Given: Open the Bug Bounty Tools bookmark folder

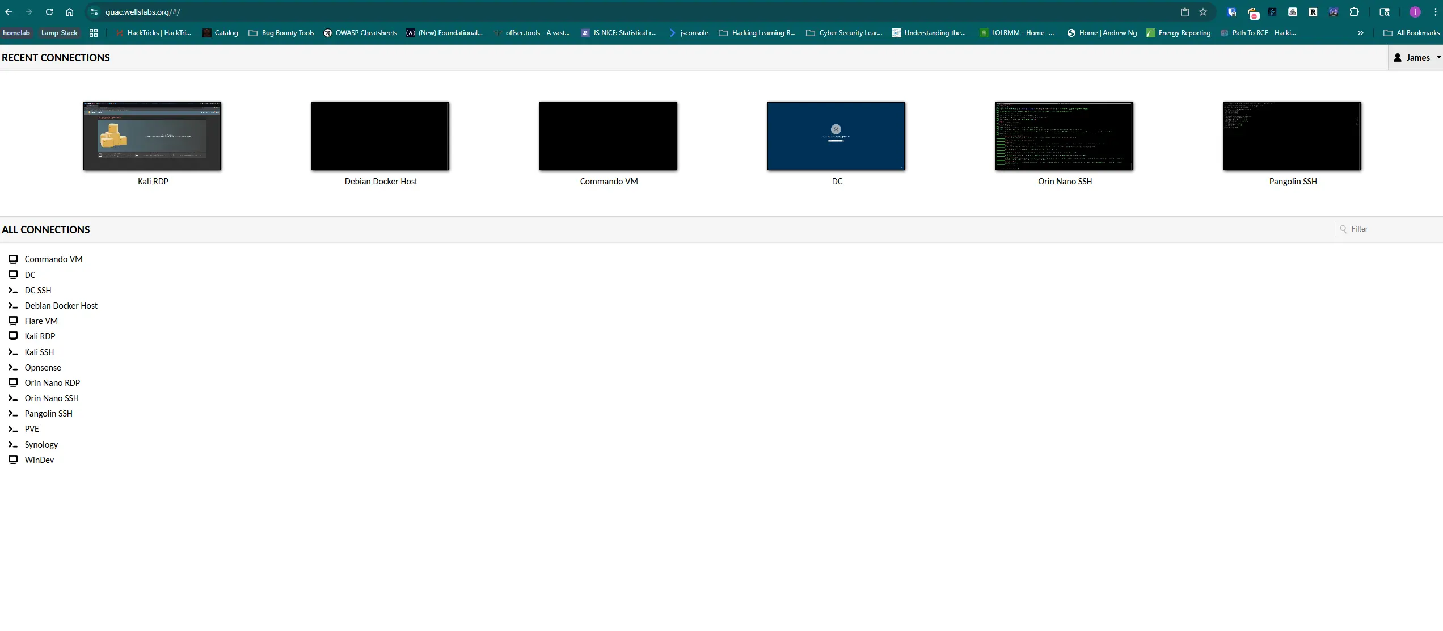Looking at the screenshot, I should (x=281, y=33).
